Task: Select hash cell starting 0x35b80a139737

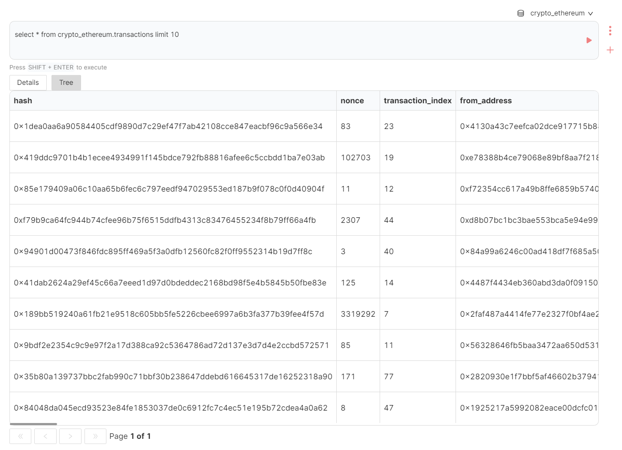Action: [173, 377]
